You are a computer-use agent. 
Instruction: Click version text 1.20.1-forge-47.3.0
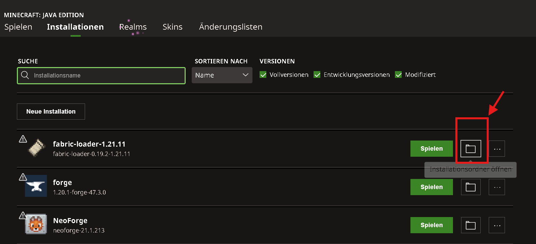tap(79, 192)
